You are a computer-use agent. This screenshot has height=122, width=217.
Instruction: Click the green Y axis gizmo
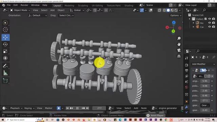tap(173, 31)
